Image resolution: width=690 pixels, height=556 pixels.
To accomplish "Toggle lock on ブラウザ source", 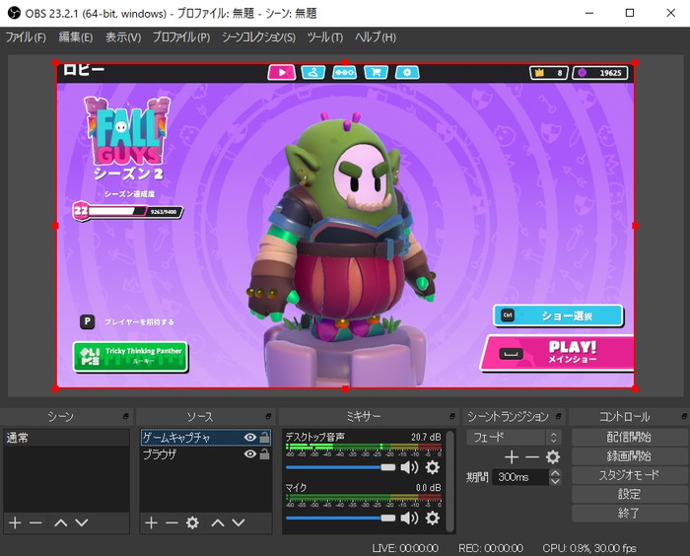I will [x=264, y=453].
